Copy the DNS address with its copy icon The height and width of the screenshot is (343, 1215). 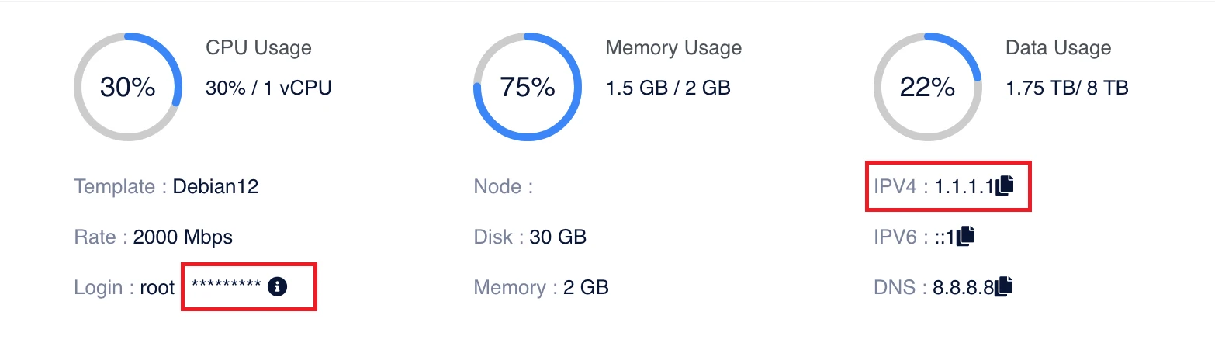coord(1004,286)
